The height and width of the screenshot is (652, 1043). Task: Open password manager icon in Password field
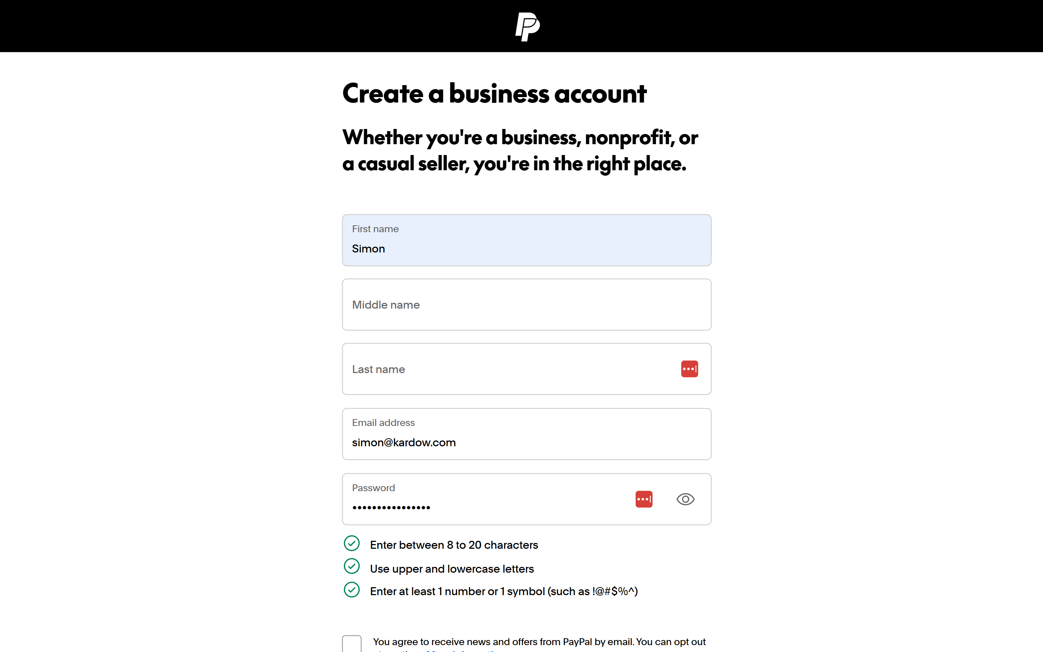click(x=644, y=500)
